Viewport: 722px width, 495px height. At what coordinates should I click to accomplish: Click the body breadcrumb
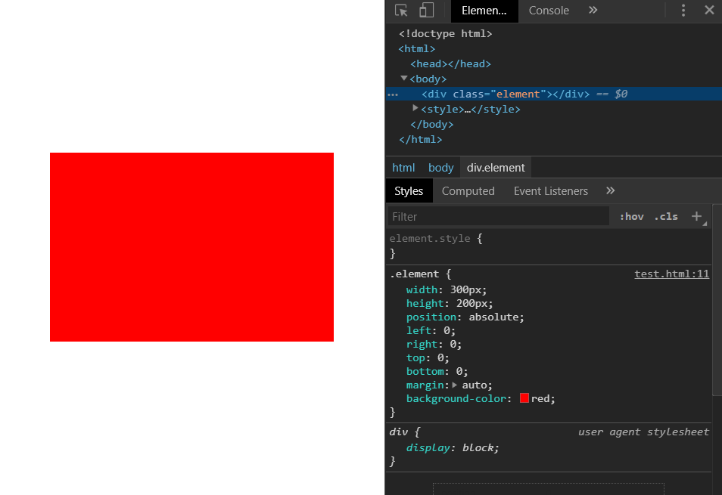click(x=440, y=168)
